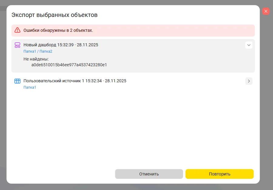Click the yellow Повторить button
Viewport: 273px width, 190px height.
(220, 174)
